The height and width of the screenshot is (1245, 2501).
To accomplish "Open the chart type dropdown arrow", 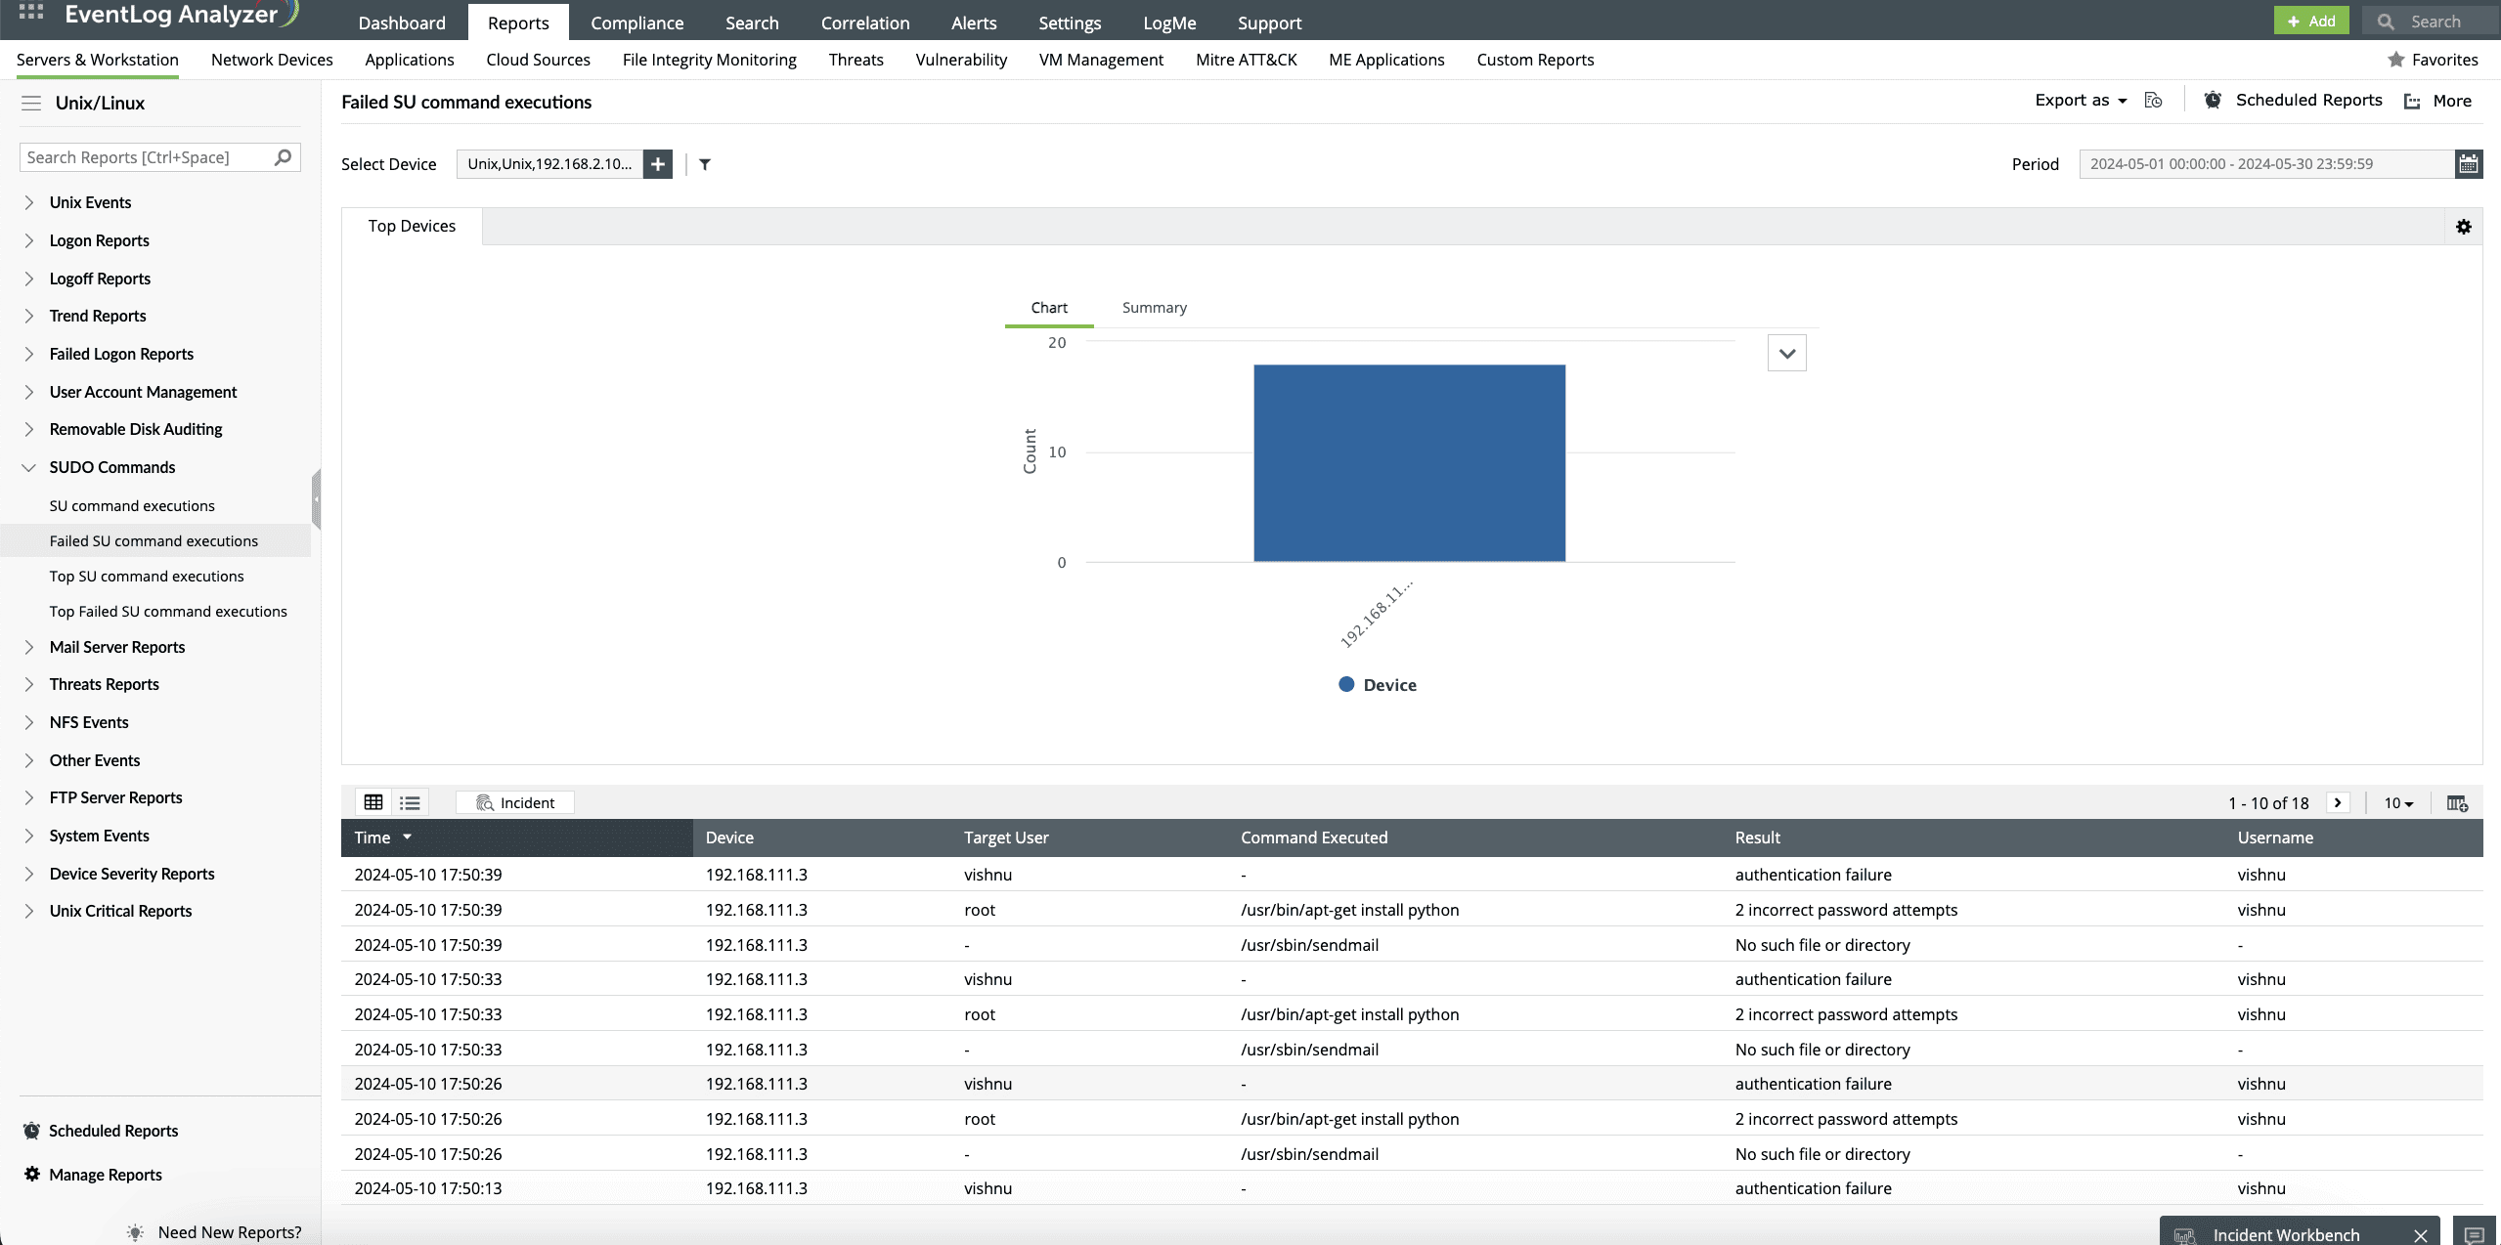I will coord(1786,354).
